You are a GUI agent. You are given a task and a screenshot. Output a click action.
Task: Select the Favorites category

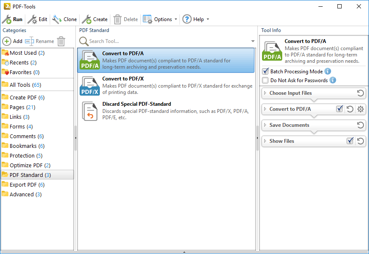37,72
